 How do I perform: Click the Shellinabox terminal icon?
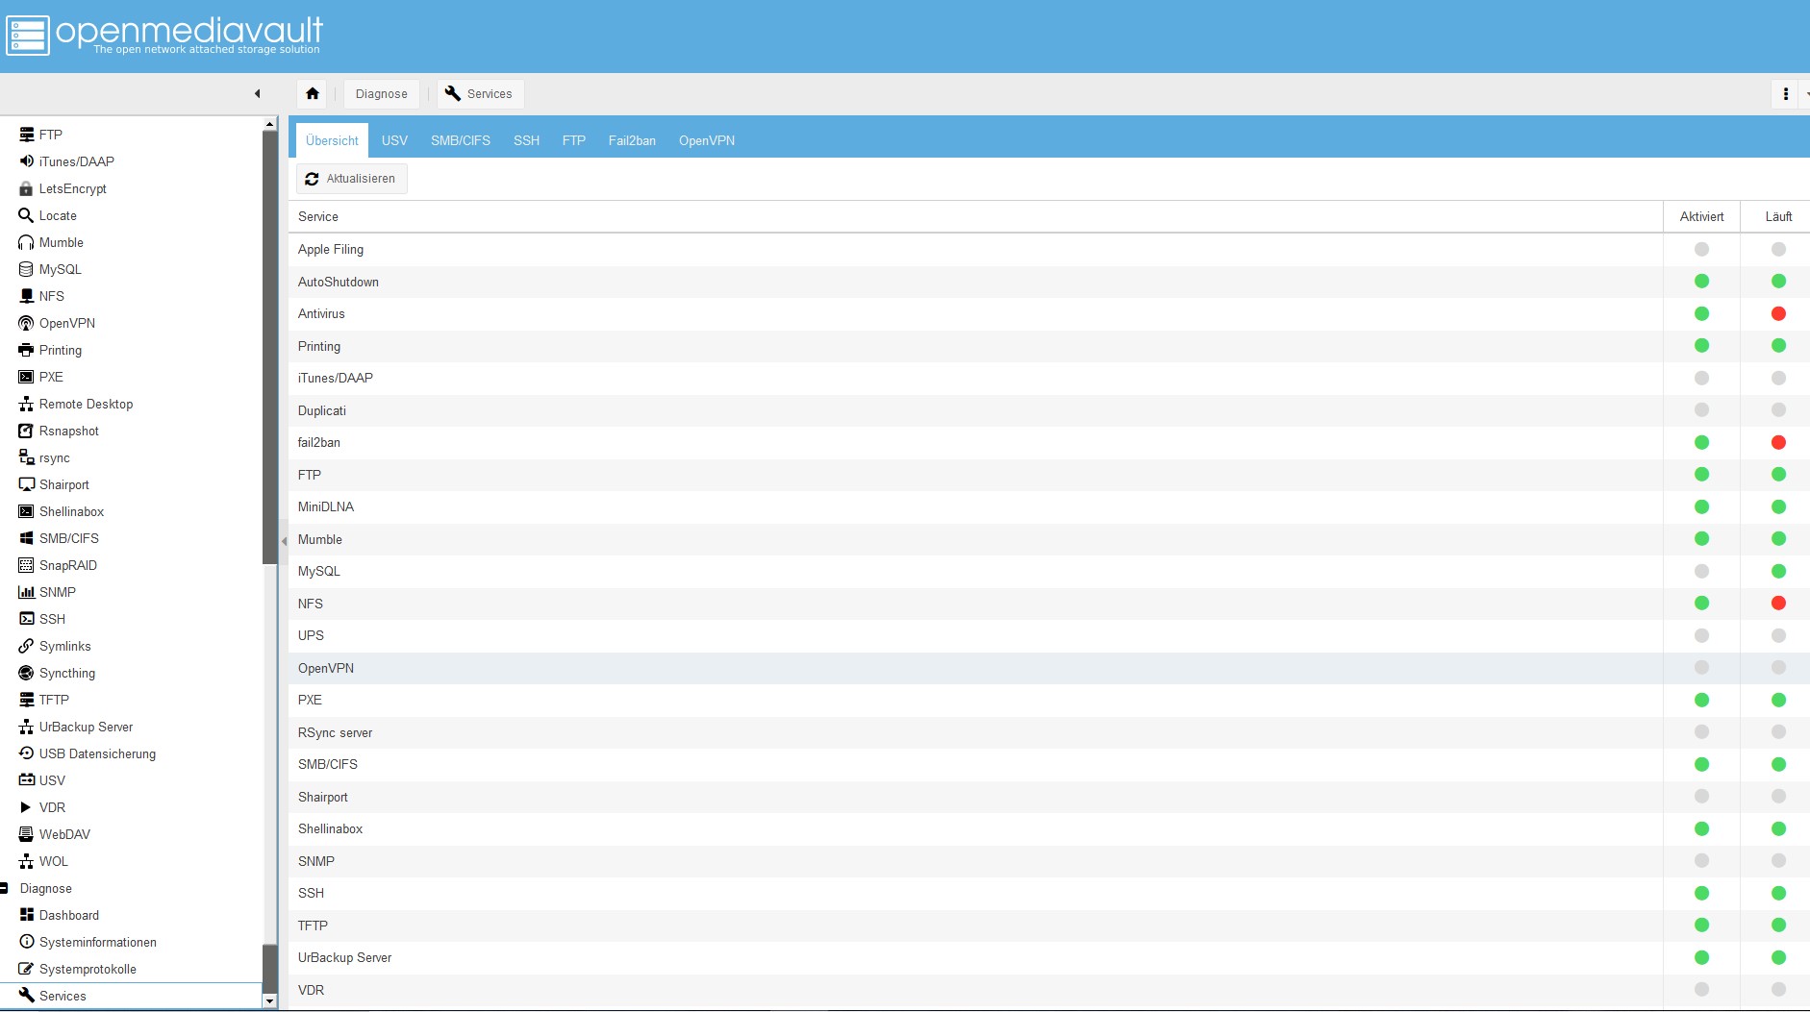pyautogui.click(x=27, y=511)
